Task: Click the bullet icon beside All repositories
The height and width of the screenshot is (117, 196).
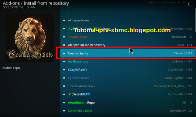Action: click(x=64, y=21)
